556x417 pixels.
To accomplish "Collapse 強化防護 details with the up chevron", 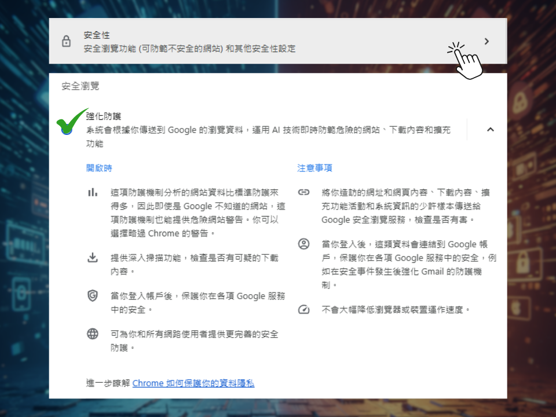I will tap(490, 130).
